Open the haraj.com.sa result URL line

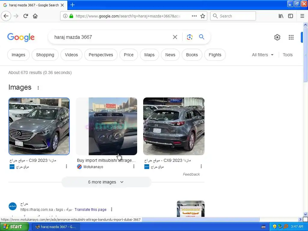46,210
